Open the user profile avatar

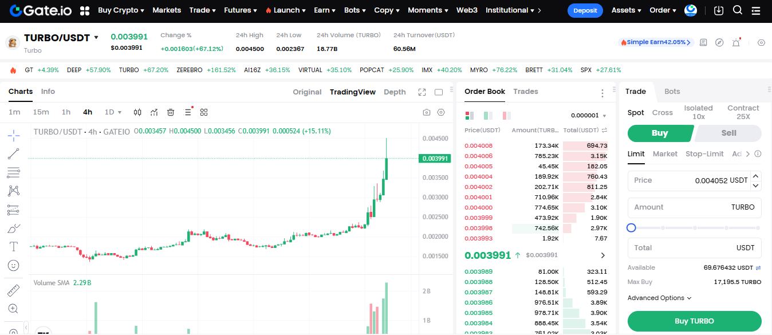tap(691, 10)
